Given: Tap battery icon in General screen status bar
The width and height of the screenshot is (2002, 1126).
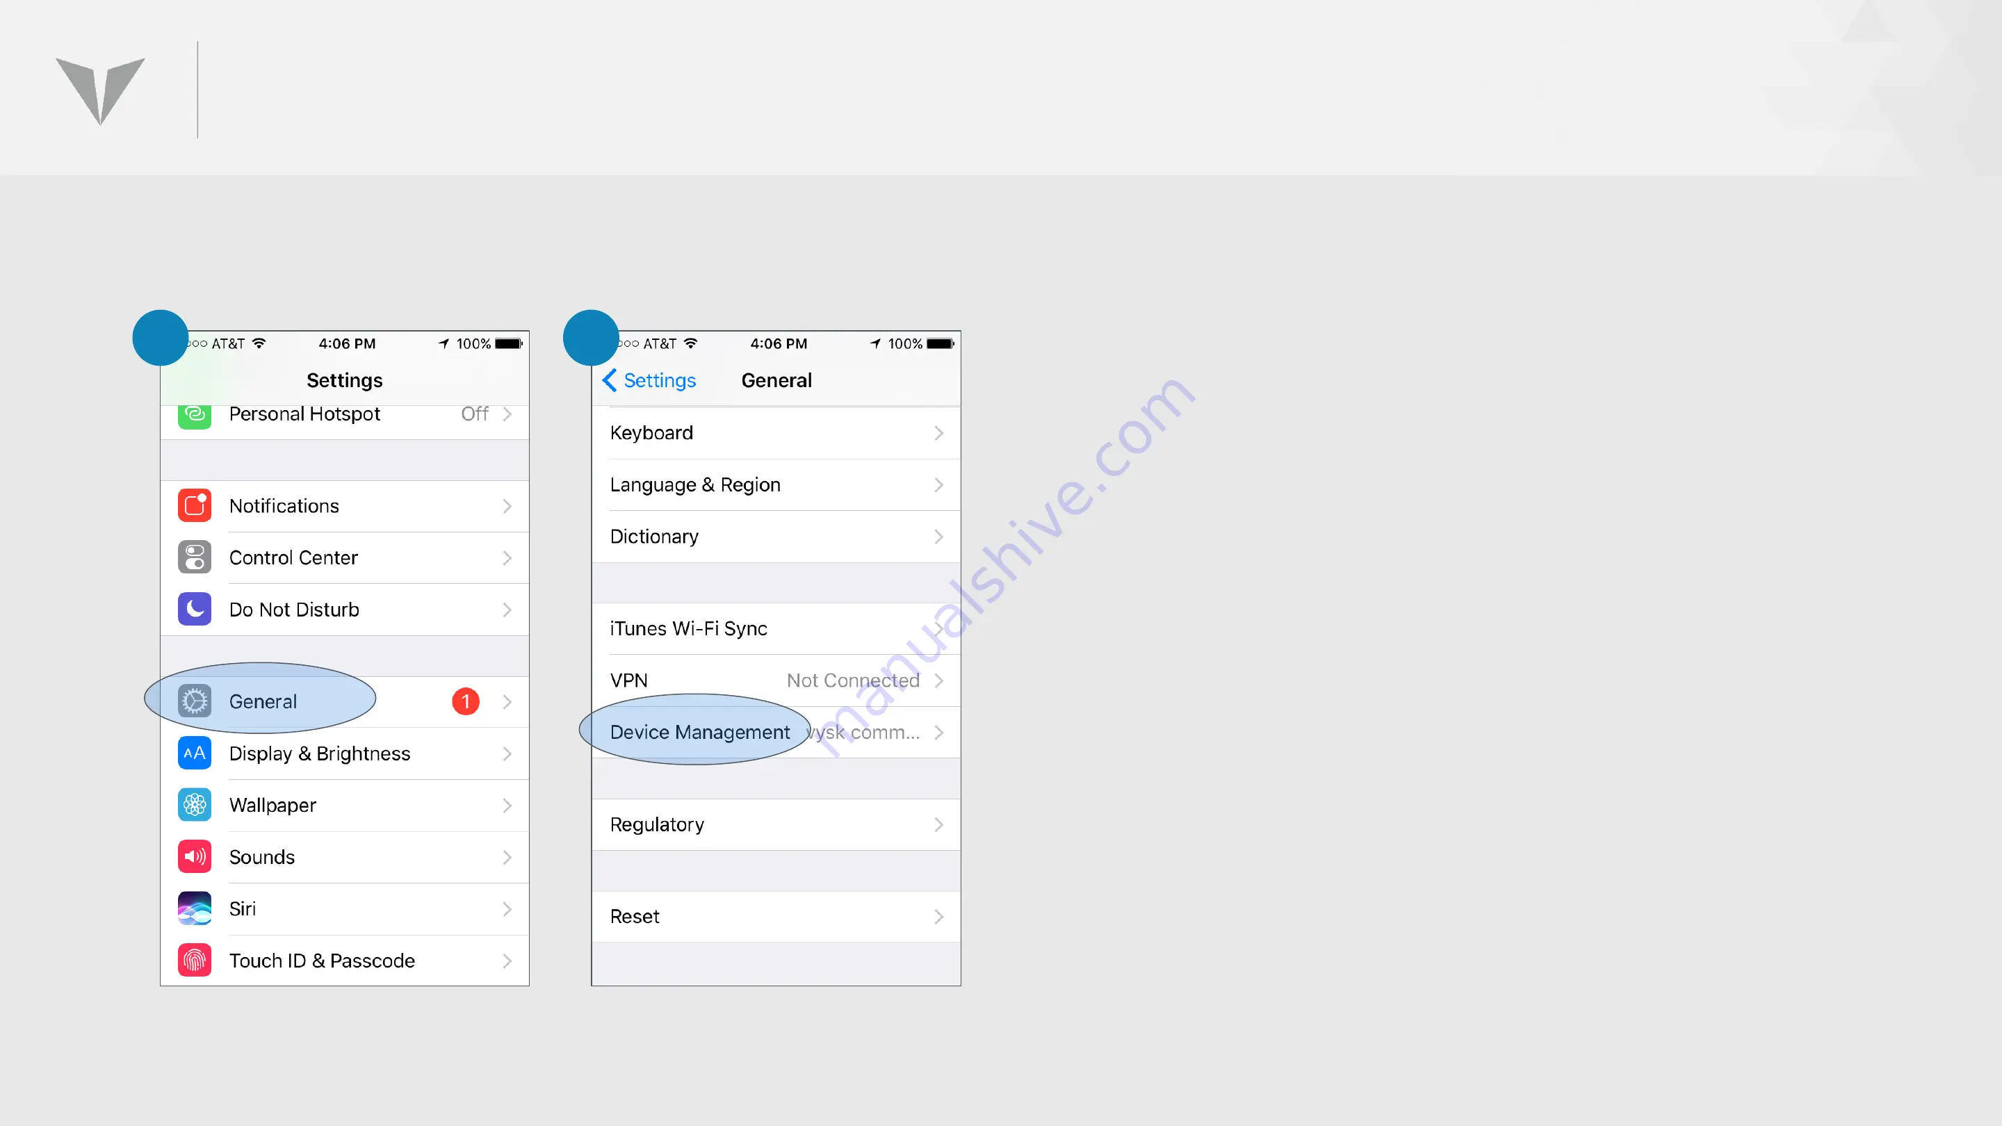Looking at the screenshot, I should 941,343.
